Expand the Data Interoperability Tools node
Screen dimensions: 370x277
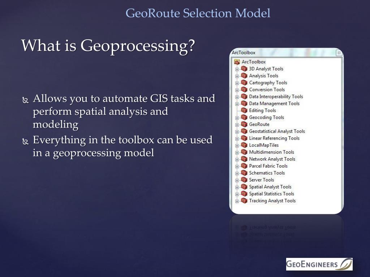point(237,97)
